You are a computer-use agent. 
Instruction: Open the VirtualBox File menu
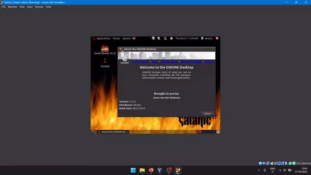[x=3, y=7]
